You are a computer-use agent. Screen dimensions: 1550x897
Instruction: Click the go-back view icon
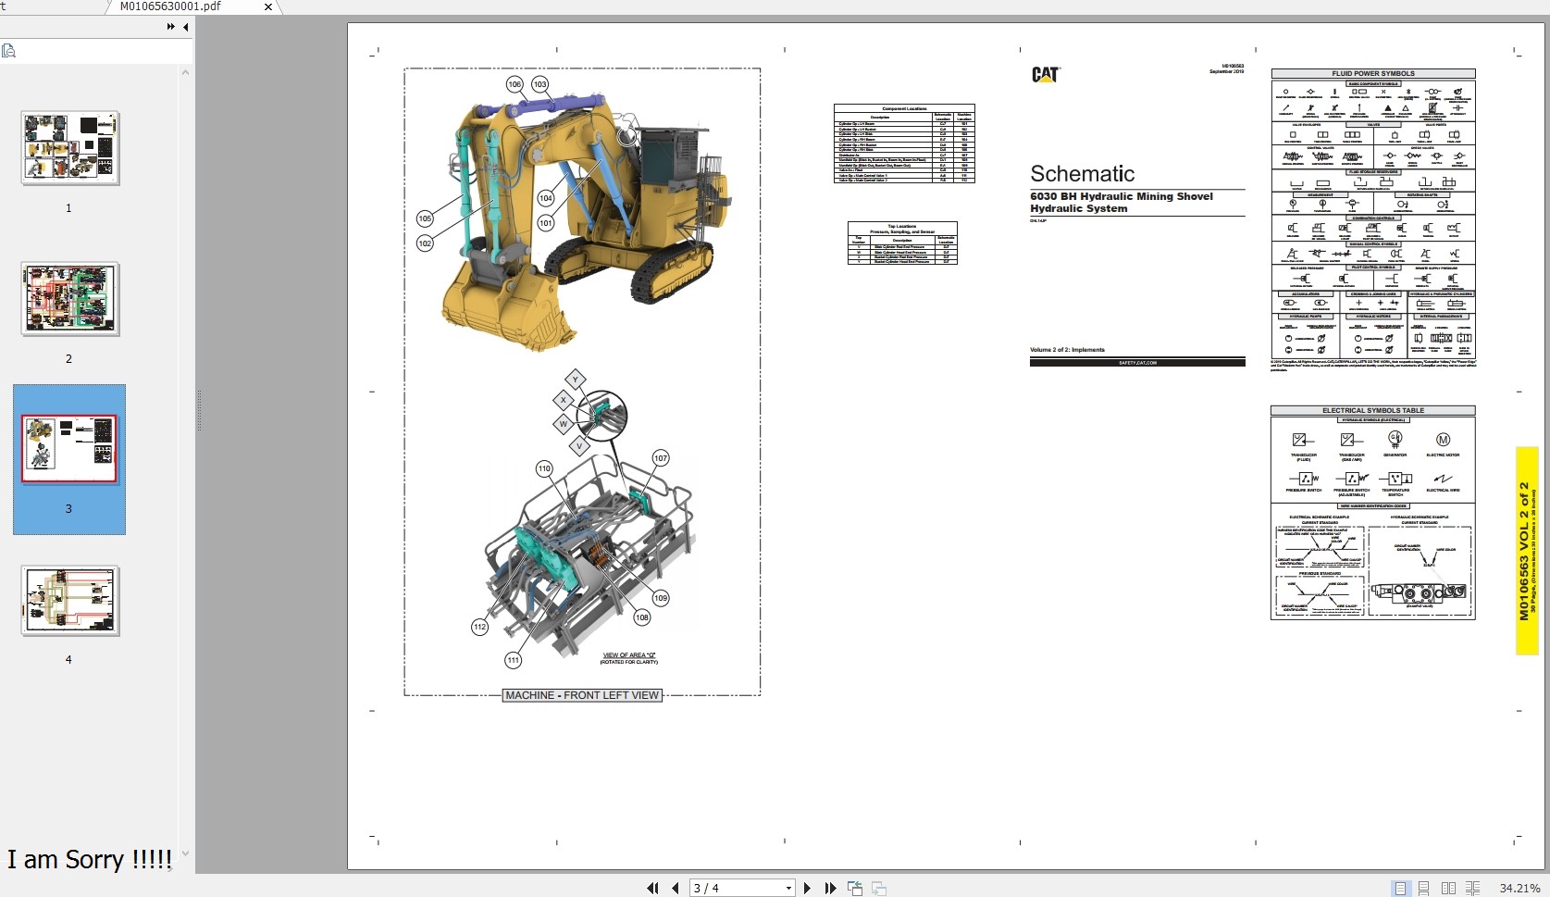point(853,888)
